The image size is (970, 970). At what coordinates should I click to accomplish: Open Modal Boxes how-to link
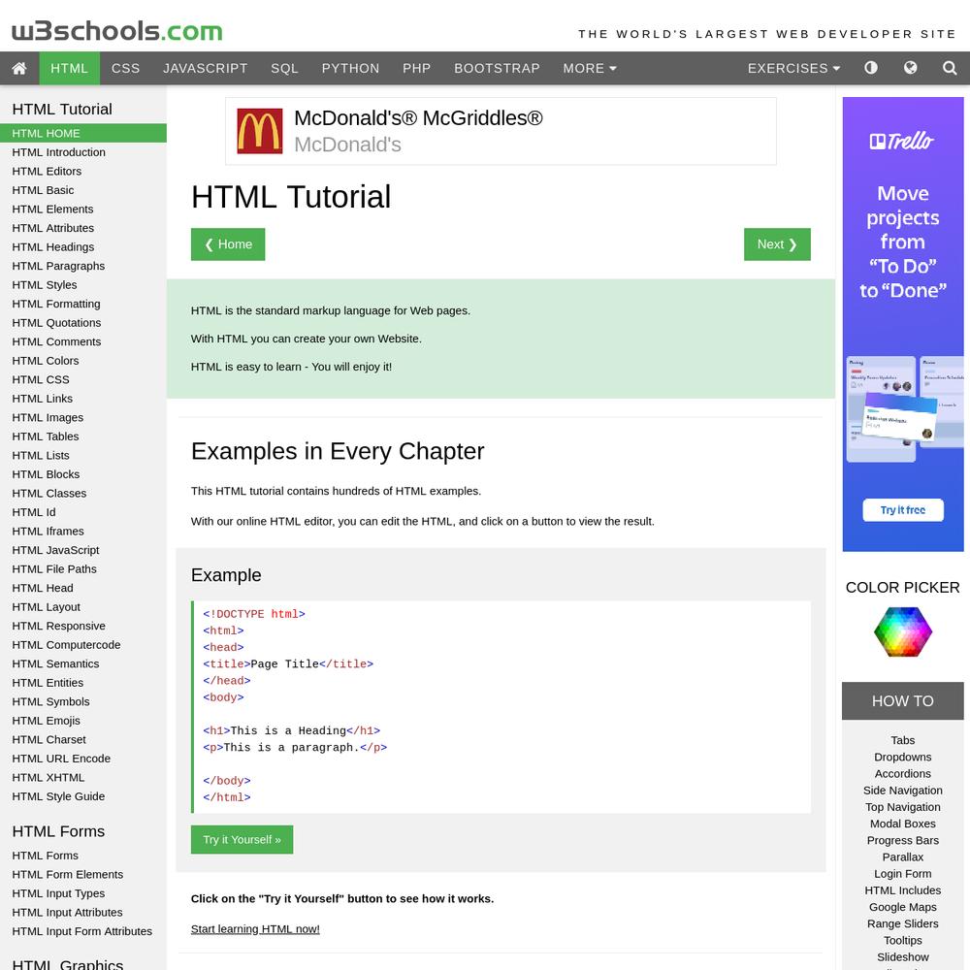[902, 824]
